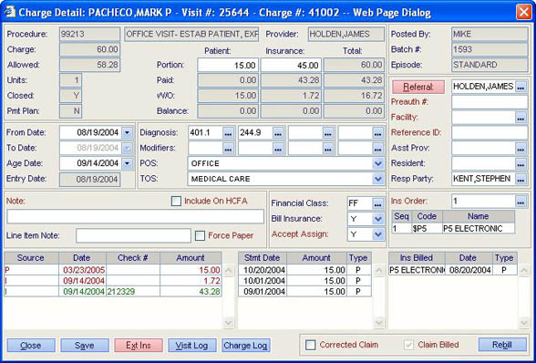Click the Rebill button
536x363 pixels.
click(x=502, y=345)
